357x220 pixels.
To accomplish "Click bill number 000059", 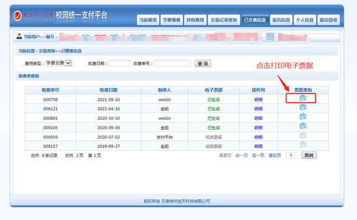I will tap(50, 137).
